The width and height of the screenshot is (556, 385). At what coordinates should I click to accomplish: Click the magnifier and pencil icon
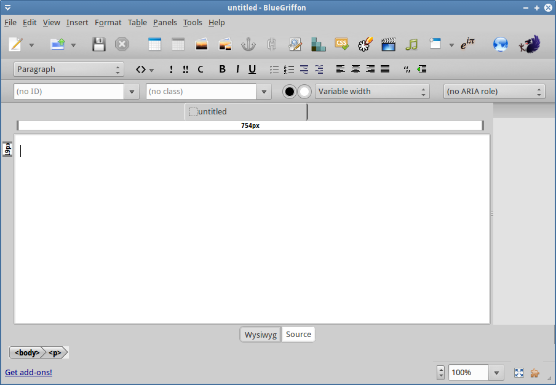click(295, 45)
